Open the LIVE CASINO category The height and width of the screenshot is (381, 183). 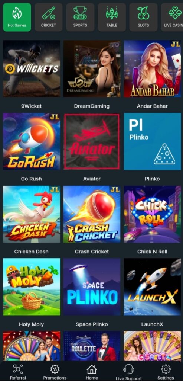(175, 17)
